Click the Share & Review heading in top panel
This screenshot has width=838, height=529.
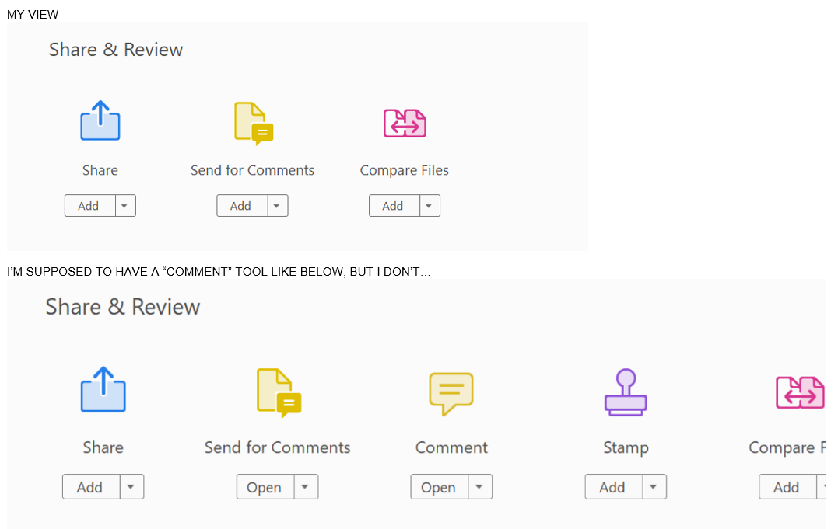tap(115, 49)
